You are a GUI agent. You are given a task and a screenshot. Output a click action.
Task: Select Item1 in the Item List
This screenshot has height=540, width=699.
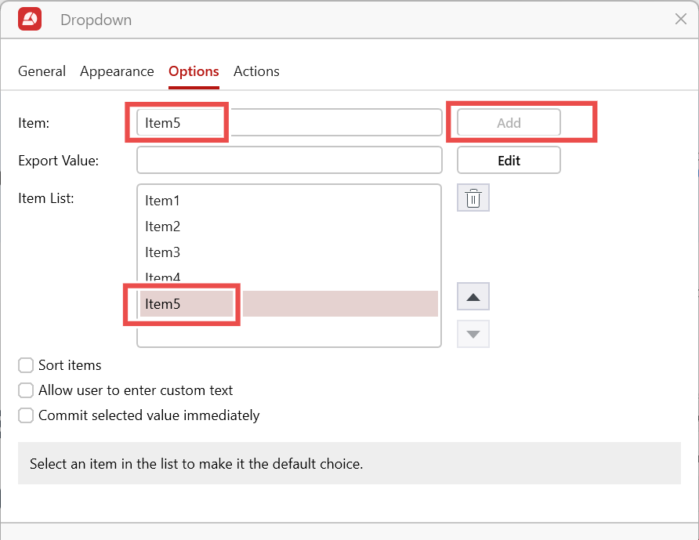[163, 201]
